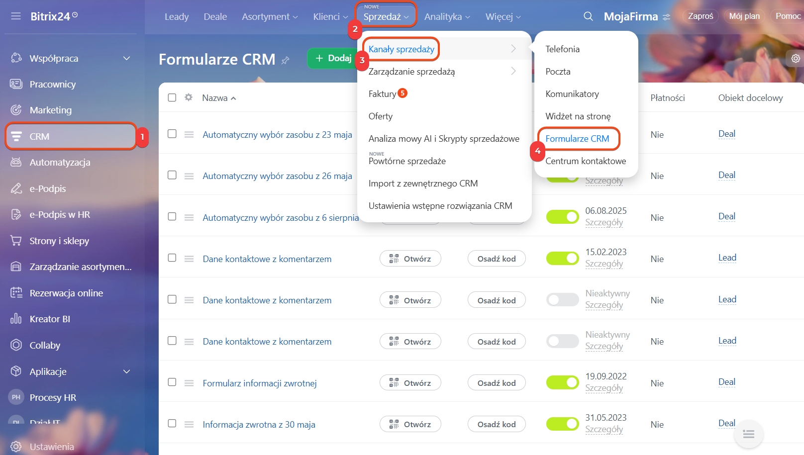Click the pin icon beside Formularze CRM title
This screenshot has height=455, width=804.
[286, 60]
